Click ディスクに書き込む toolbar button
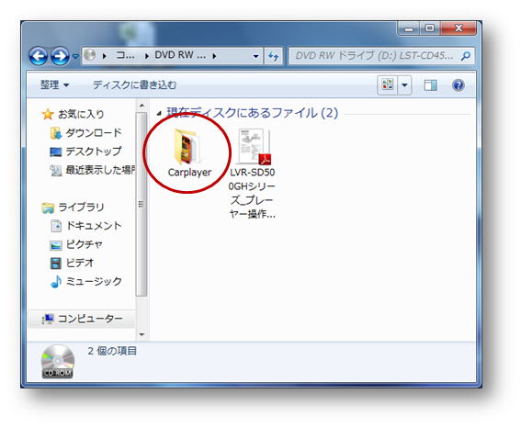This screenshot has height=427, width=521. click(x=134, y=85)
